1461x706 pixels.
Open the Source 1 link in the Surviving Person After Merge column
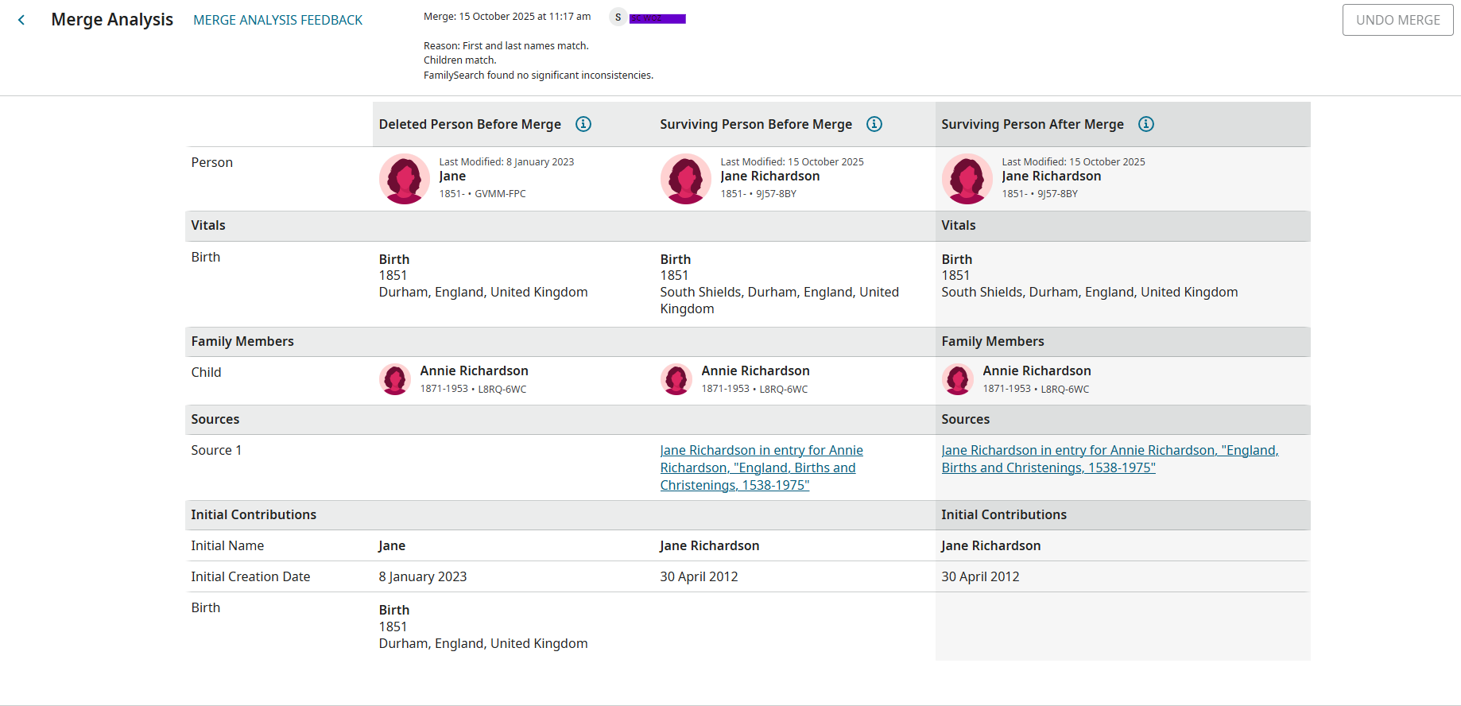[1110, 460]
